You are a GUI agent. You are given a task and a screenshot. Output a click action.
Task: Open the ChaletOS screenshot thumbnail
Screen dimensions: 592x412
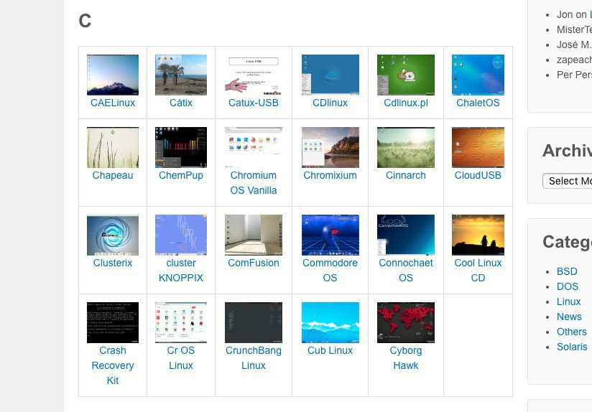478,75
